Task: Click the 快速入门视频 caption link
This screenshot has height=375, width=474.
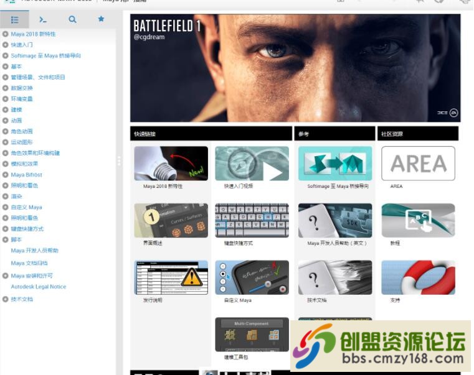Action: 238,187
